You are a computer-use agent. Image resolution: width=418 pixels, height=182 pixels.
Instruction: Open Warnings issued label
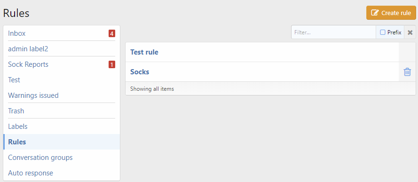point(33,95)
